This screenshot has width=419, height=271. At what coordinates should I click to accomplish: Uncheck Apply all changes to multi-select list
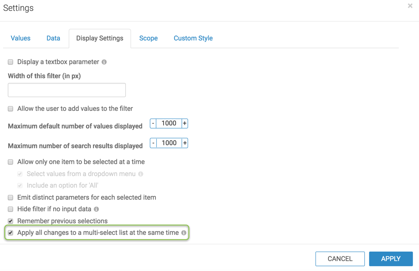(11, 233)
